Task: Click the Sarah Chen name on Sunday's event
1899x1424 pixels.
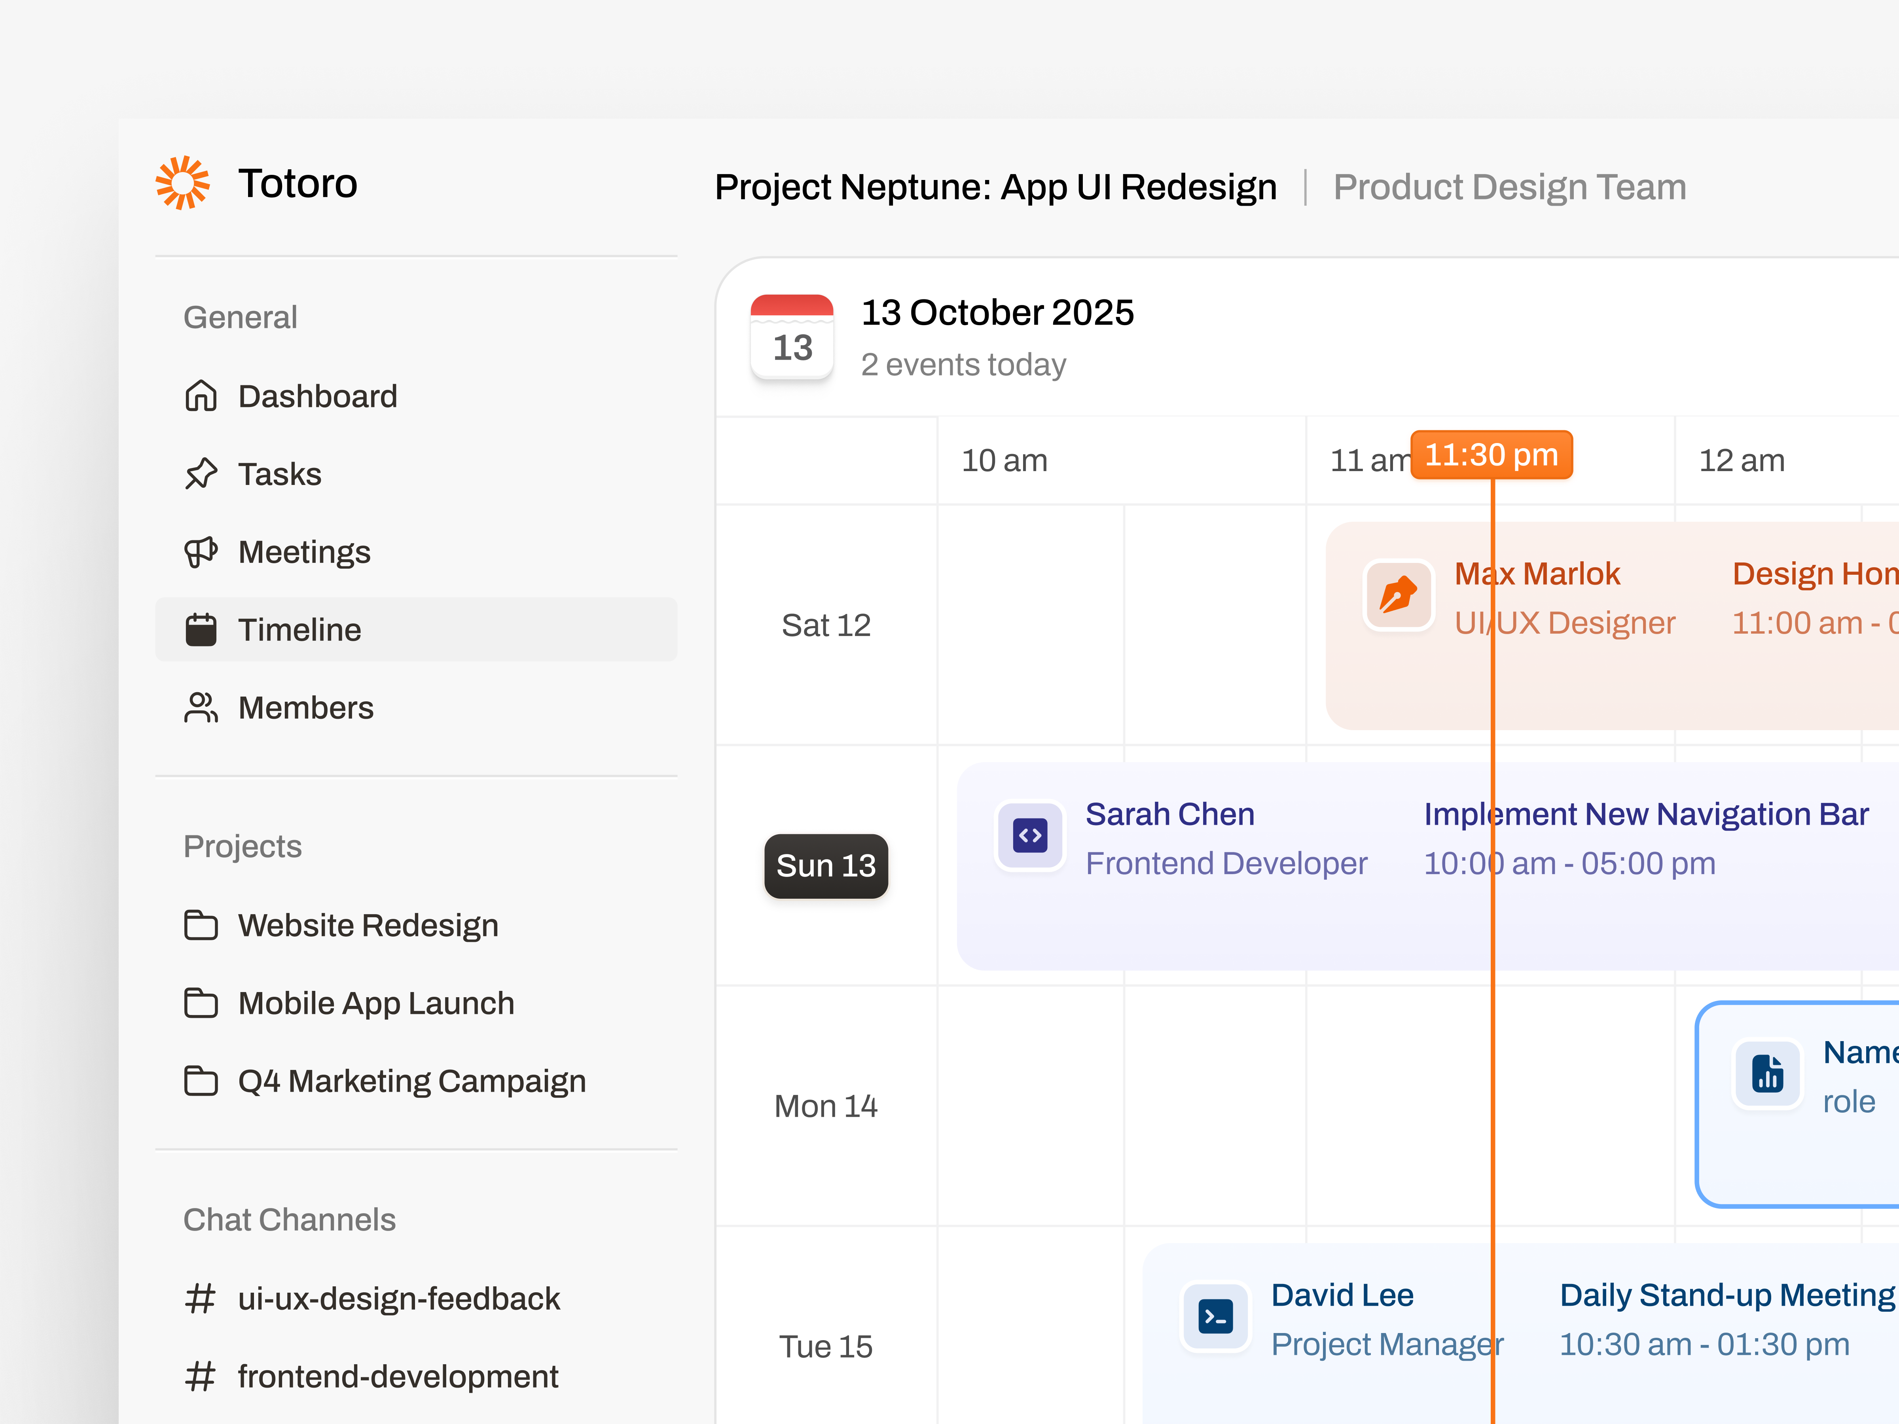Action: click(x=1169, y=814)
